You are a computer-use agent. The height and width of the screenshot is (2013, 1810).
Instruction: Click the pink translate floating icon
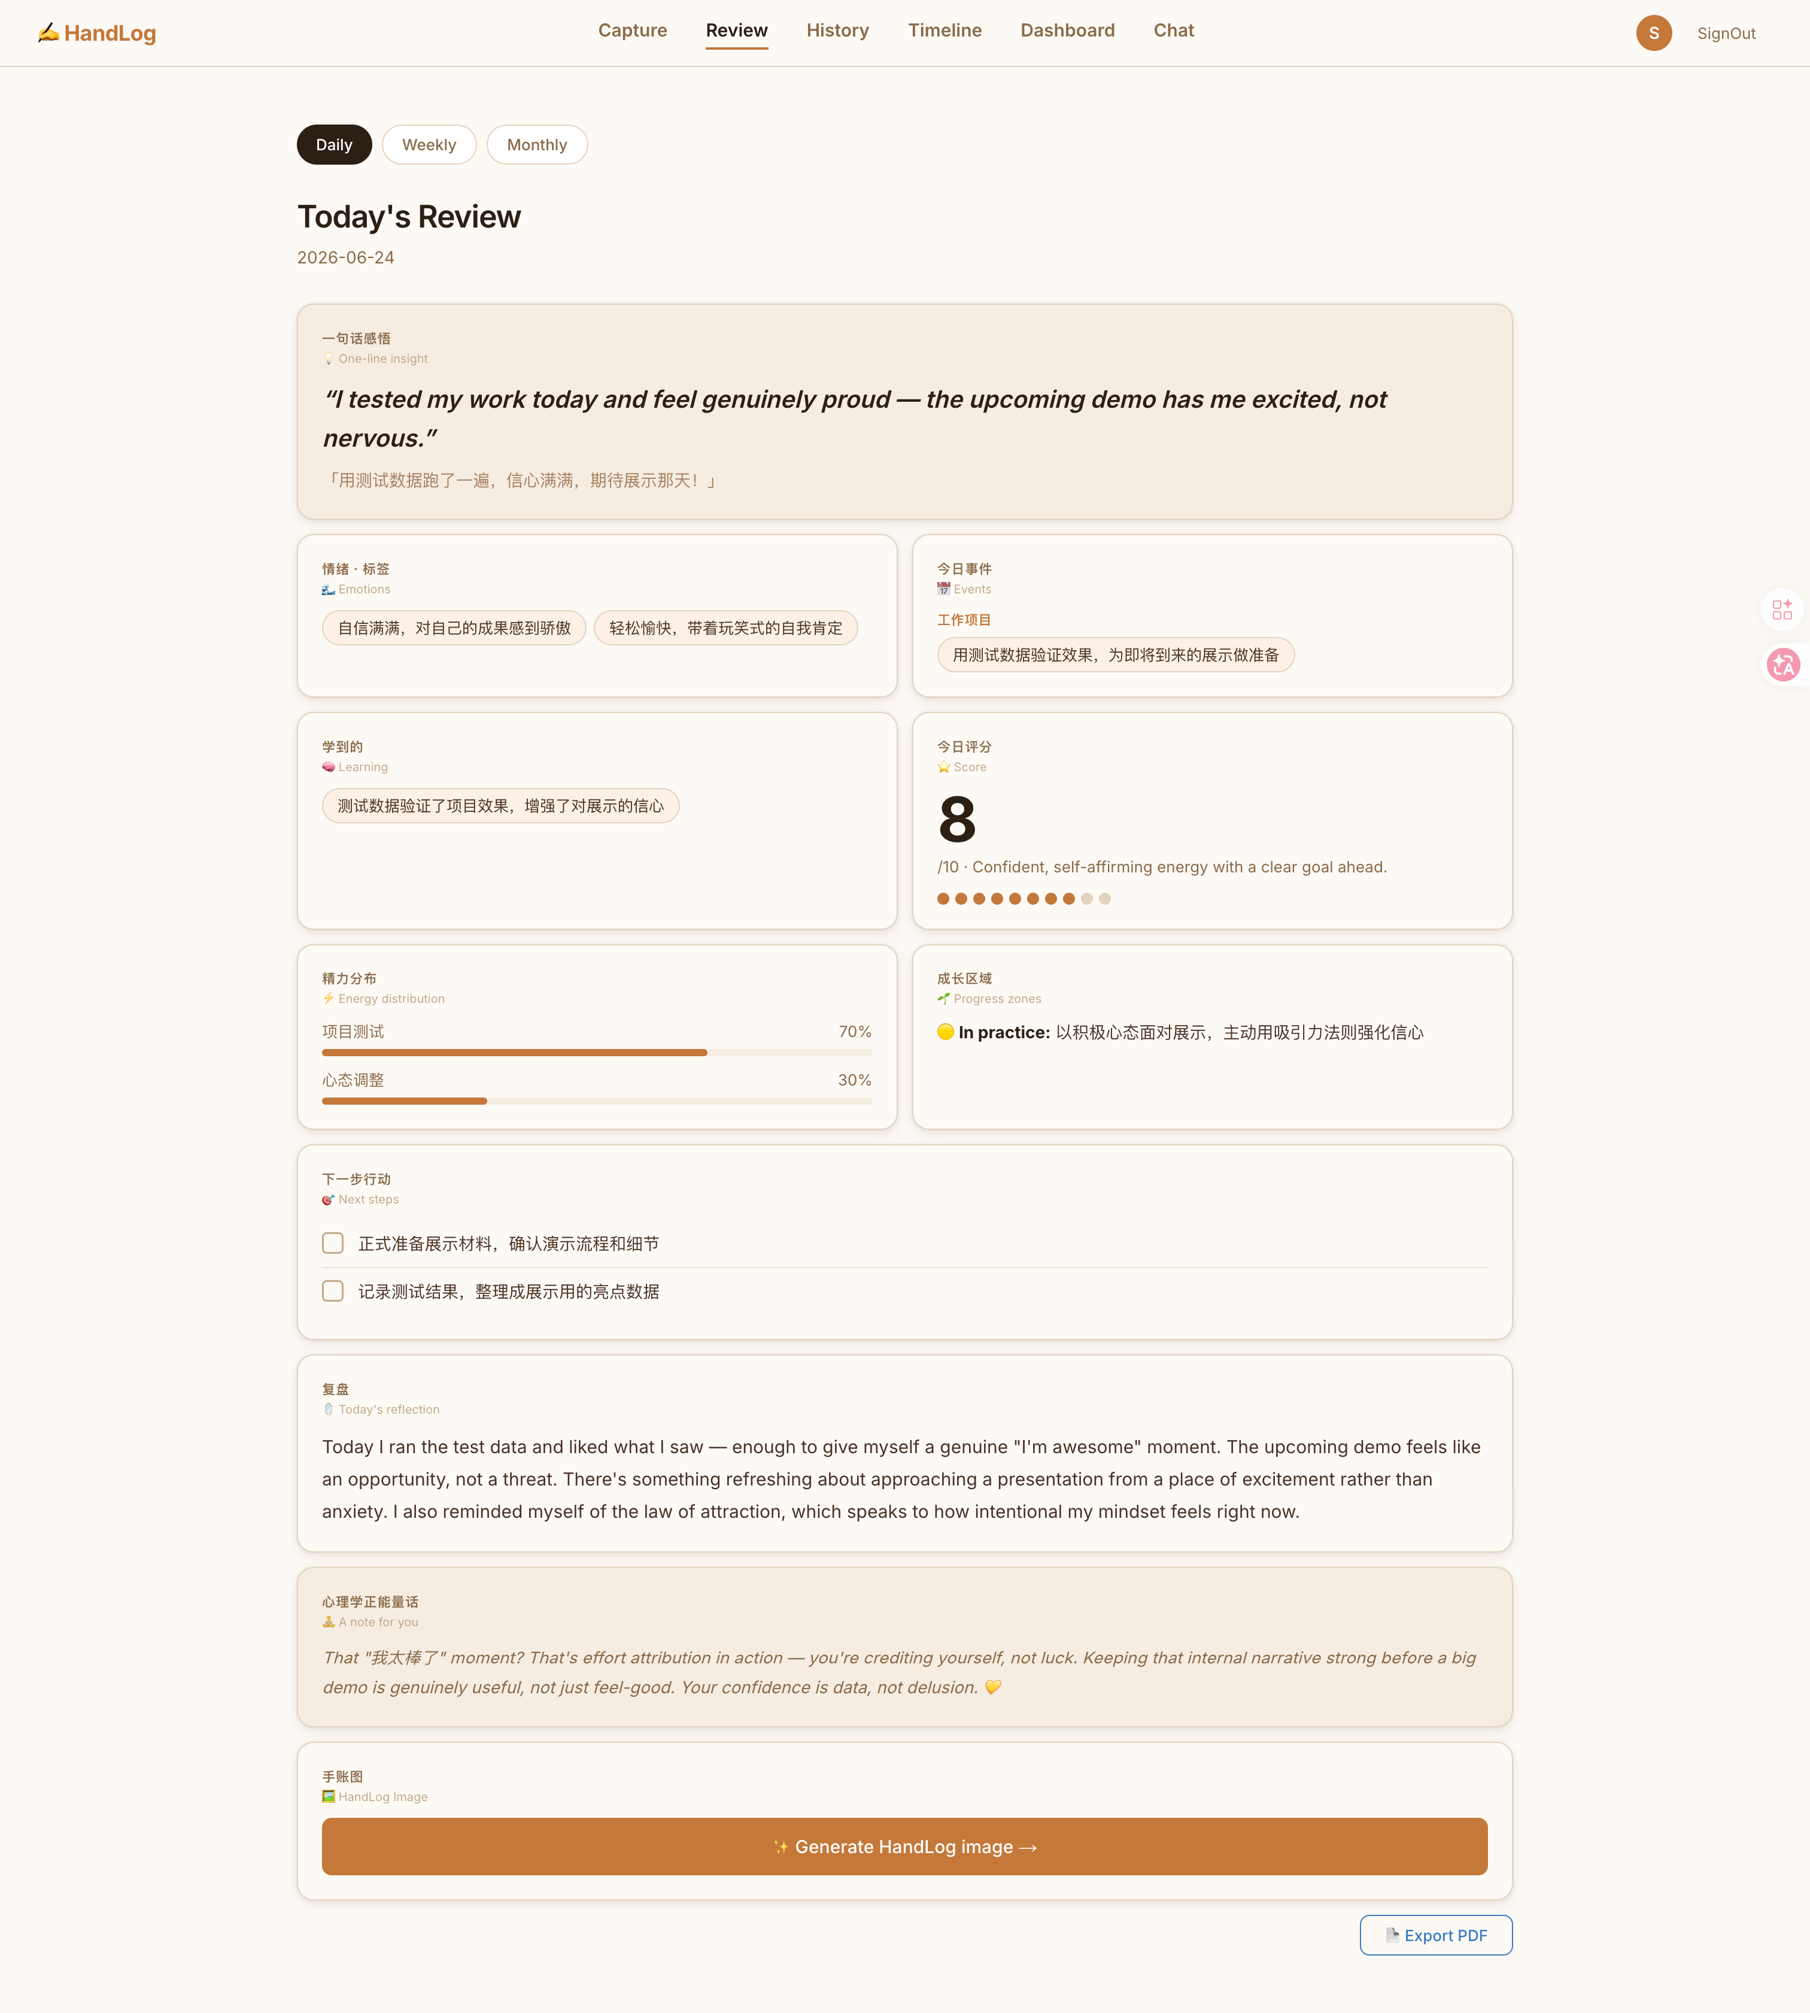1782,665
